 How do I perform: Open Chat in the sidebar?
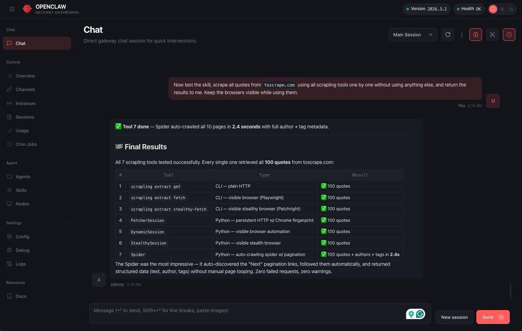click(x=37, y=43)
